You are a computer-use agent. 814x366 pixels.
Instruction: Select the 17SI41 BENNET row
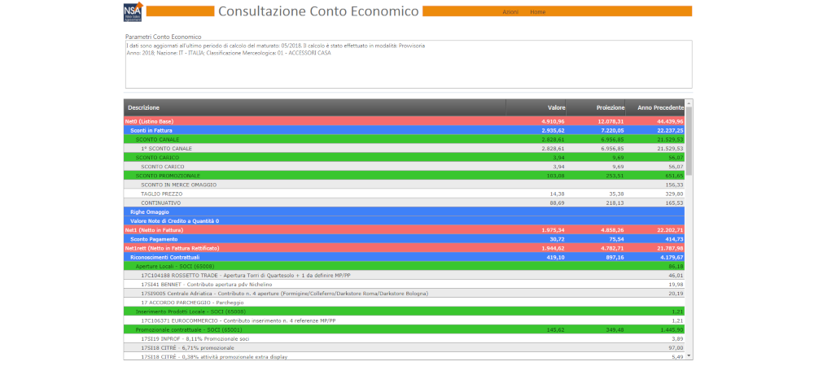click(x=405, y=284)
